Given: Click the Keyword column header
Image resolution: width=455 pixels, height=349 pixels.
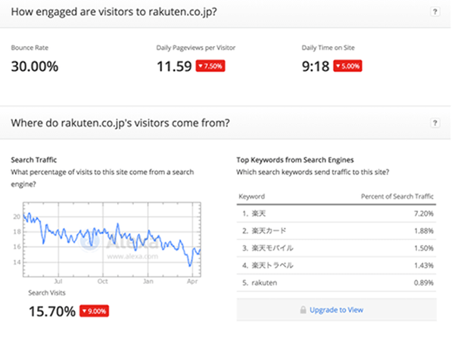Looking at the screenshot, I should [x=252, y=196].
